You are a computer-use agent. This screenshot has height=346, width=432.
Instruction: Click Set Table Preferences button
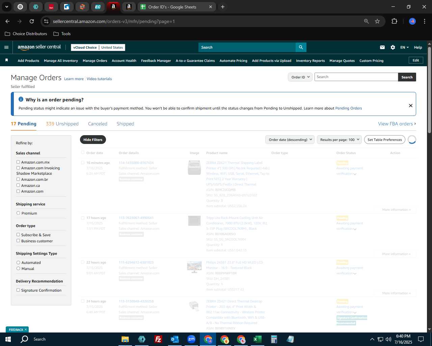pyautogui.click(x=384, y=140)
